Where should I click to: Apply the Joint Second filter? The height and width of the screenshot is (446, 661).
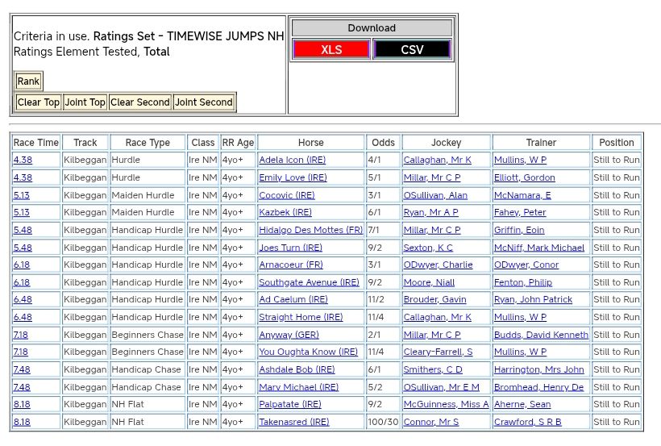point(203,102)
